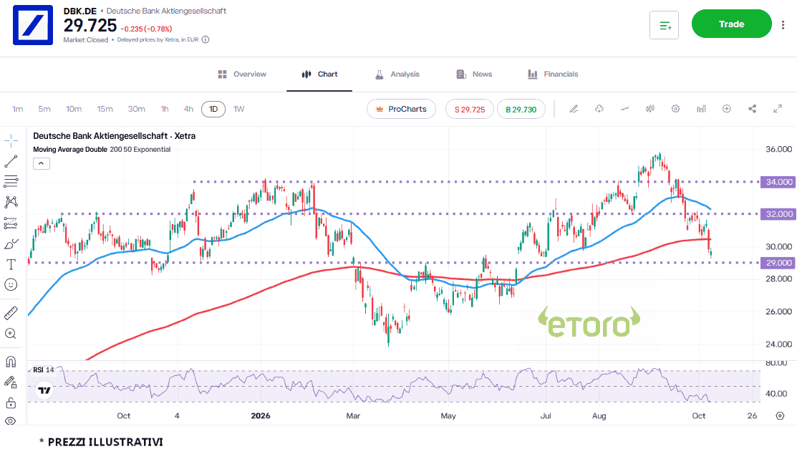Open the line chart type icon
The width and height of the screenshot is (797, 449).
pyautogui.click(x=624, y=109)
